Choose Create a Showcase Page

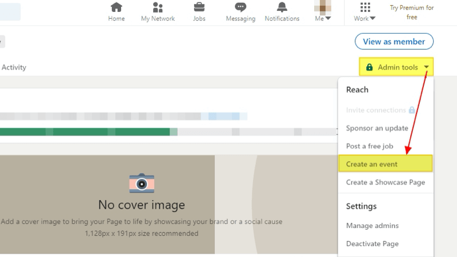pos(386,182)
